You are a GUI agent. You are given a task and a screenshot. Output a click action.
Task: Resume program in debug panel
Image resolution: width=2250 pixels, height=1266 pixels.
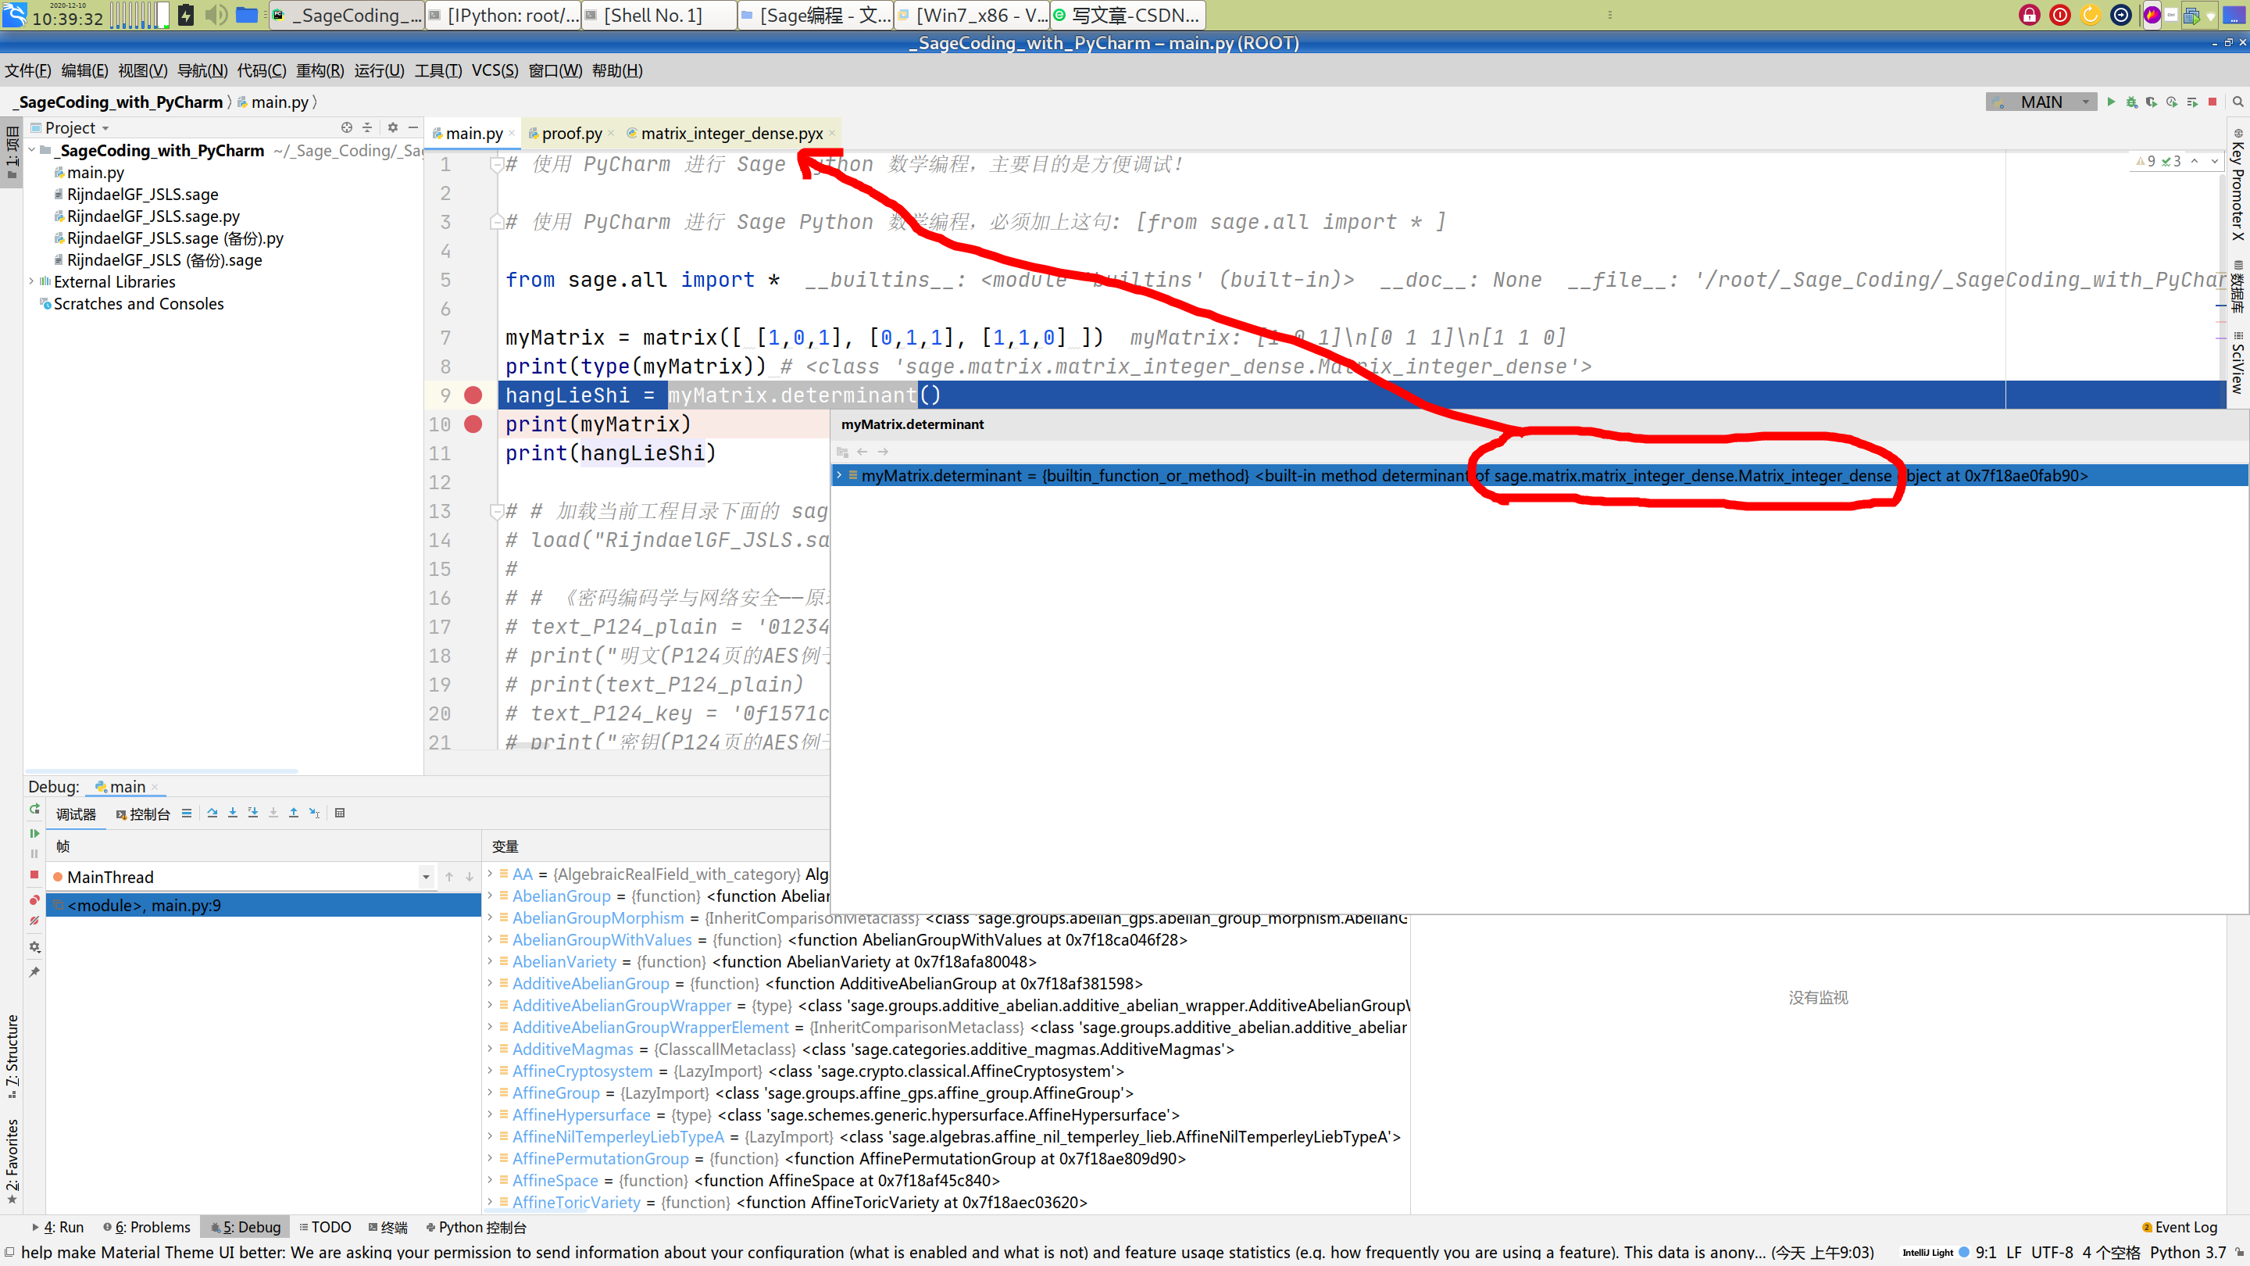point(34,834)
